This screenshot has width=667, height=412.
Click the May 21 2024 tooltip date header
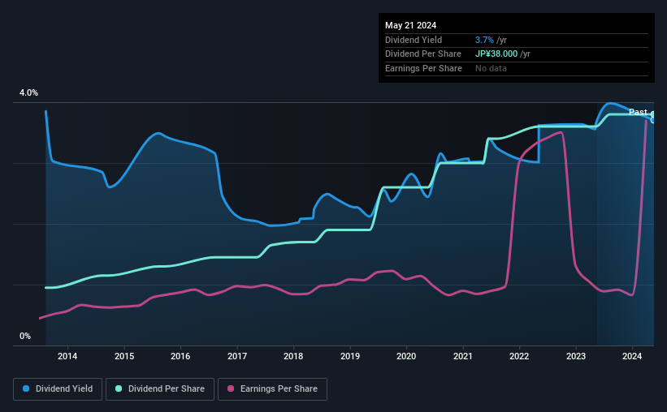410,25
